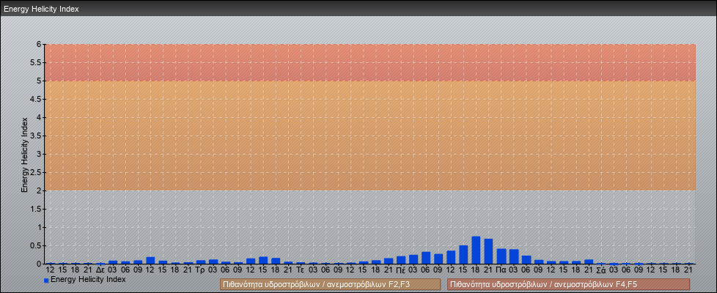Click the vertical Energy Helicity Index axis title
The width and height of the screenshot is (717, 293).
click(25, 154)
